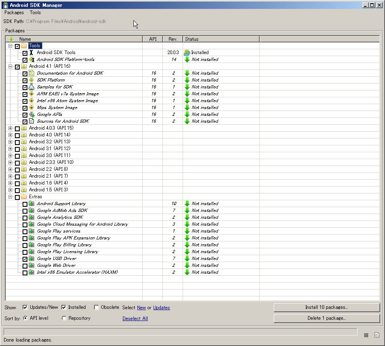Screen dimensions: 385x346
Task: Click the Google APIs add-on icon
Action: 32,114
